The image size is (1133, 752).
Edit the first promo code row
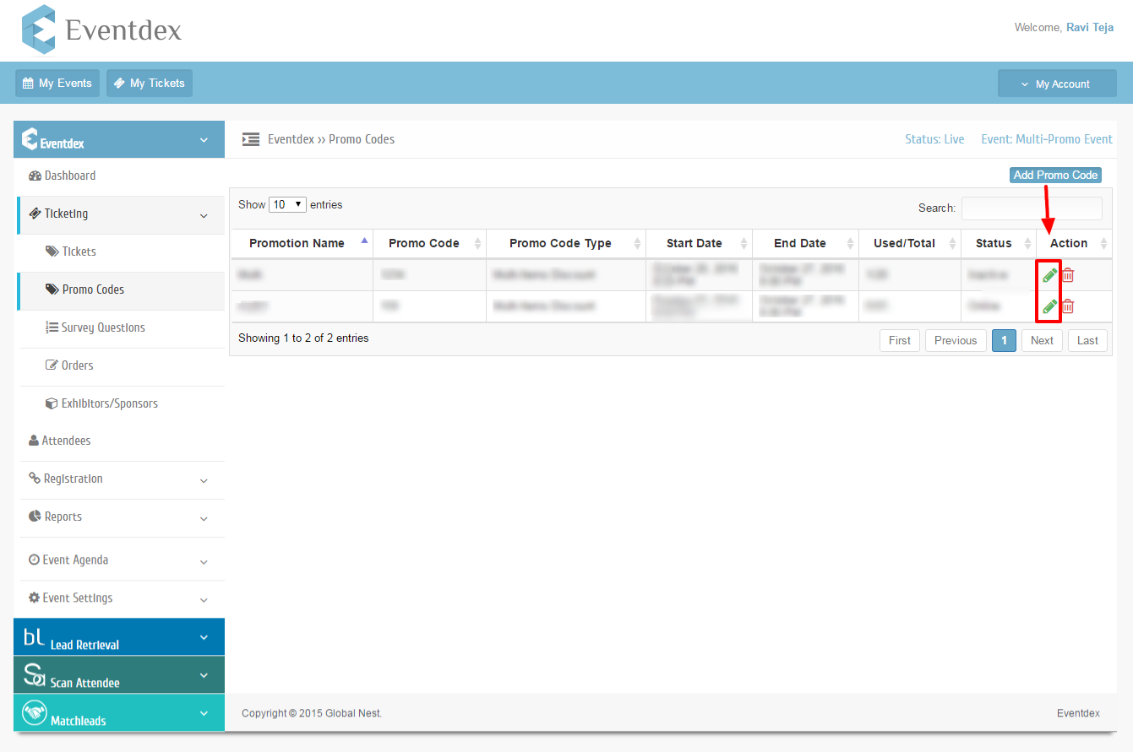coord(1049,274)
